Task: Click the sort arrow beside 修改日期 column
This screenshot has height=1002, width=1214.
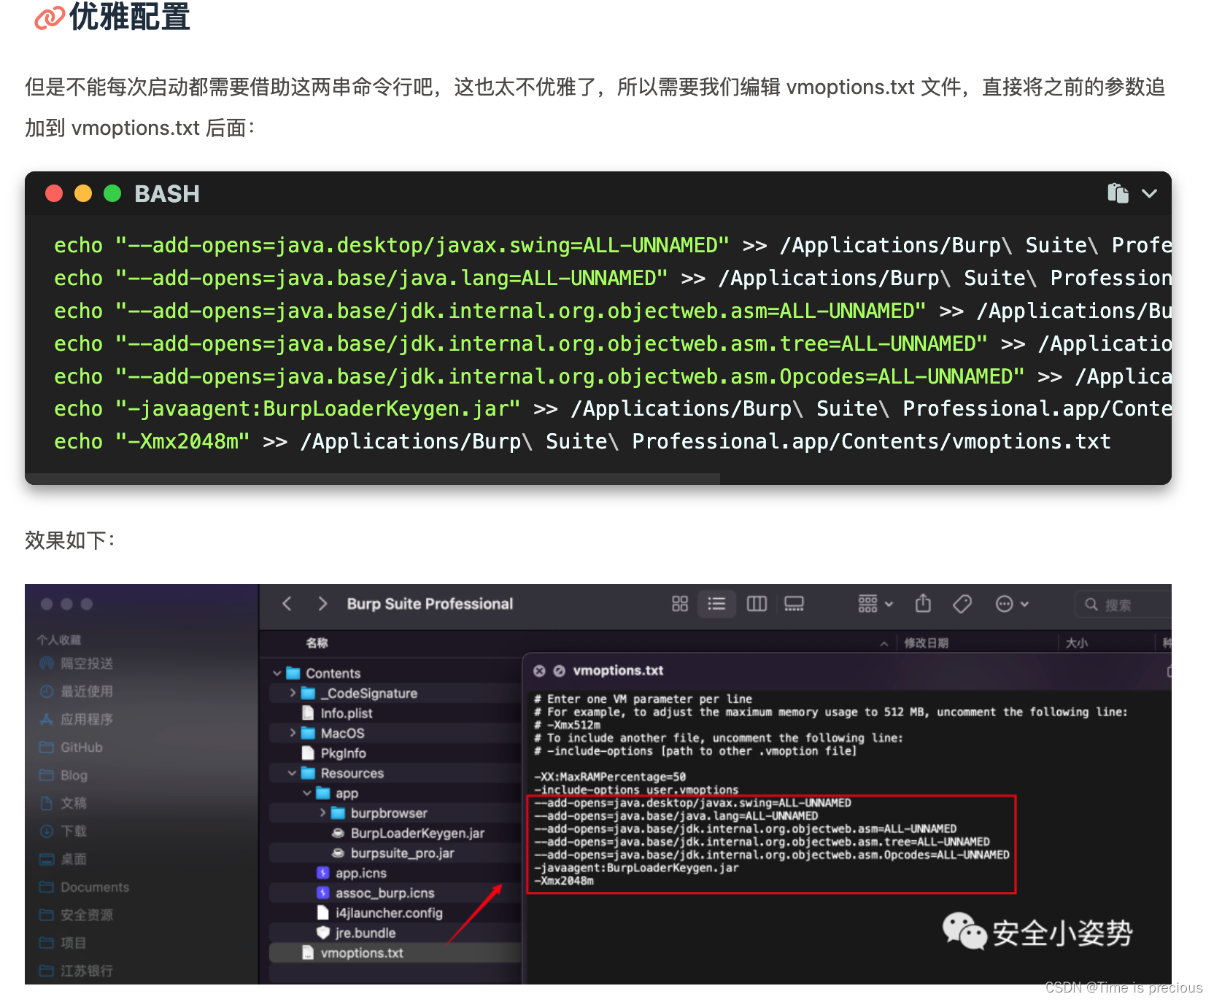Action: coord(884,643)
